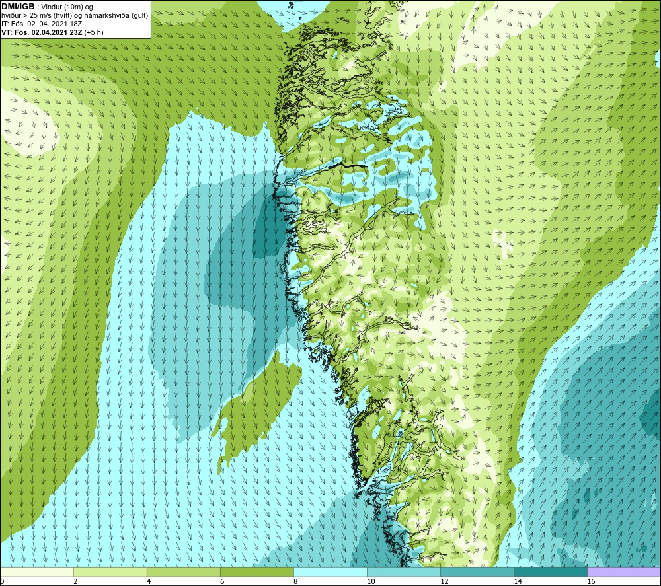Image resolution: width=661 pixels, height=586 pixels.
Task: Click the legend value label '16'
Action: click(592, 582)
